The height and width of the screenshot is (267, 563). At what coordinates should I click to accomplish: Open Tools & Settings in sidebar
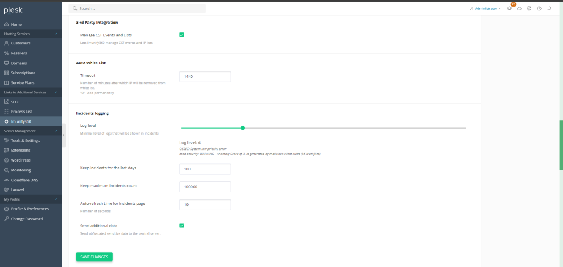[x=25, y=141]
